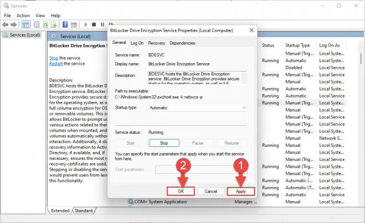Click the greyed-out Resume button in the dialog
The width and height of the screenshot is (365, 223).
point(232,143)
